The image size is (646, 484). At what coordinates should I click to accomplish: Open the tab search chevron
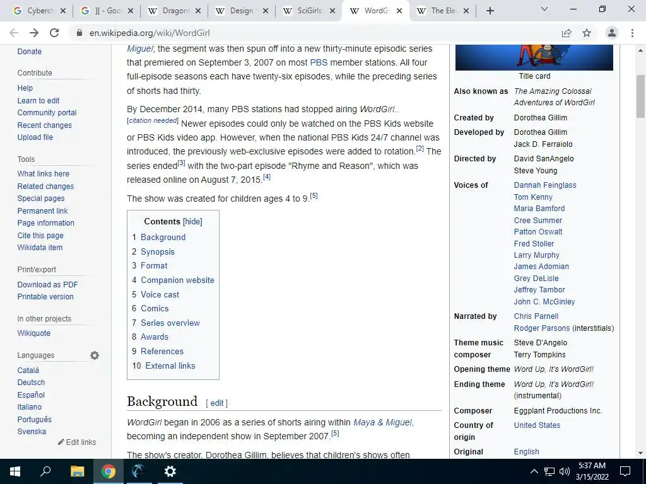click(544, 9)
